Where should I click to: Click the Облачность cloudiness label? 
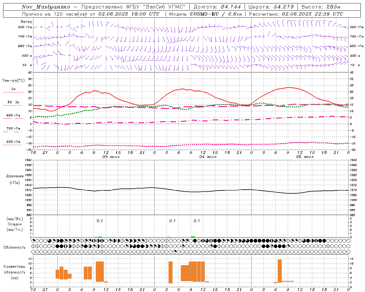click(15, 247)
